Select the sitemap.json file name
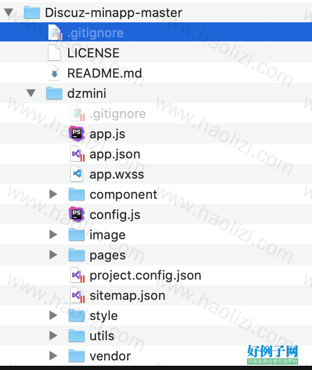 (x=127, y=296)
